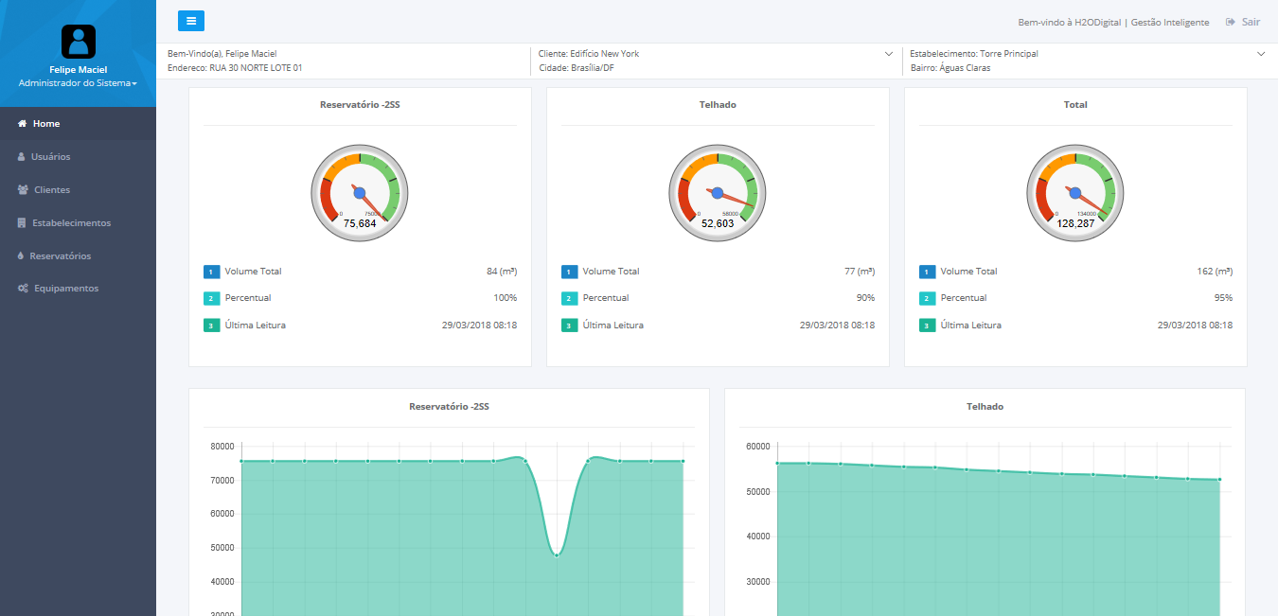Click the Felipe Maciel profile name
Image resolution: width=1278 pixels, height=616 pixels.
tap(79, 70)
